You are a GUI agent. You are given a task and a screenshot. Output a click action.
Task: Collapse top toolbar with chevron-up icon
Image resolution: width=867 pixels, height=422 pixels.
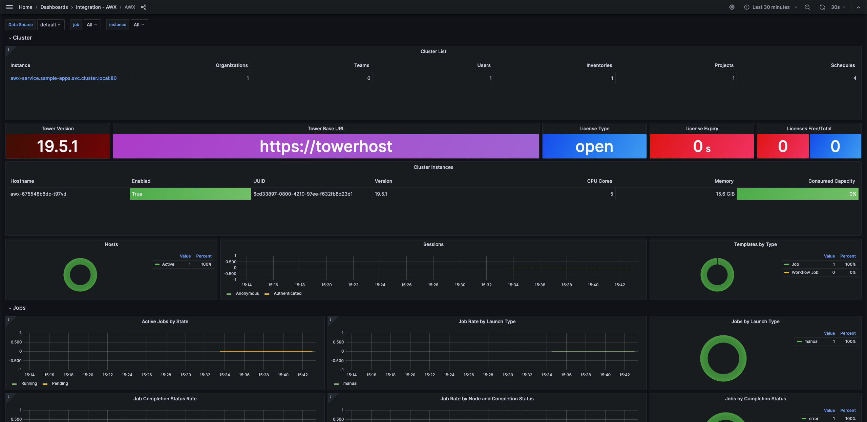(858, 7)
